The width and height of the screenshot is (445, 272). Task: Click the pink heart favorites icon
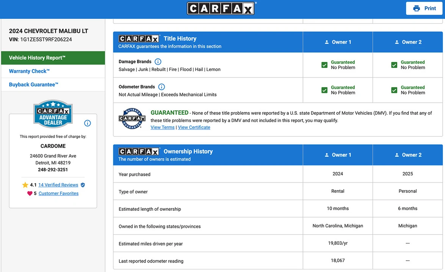click(30, 193)
